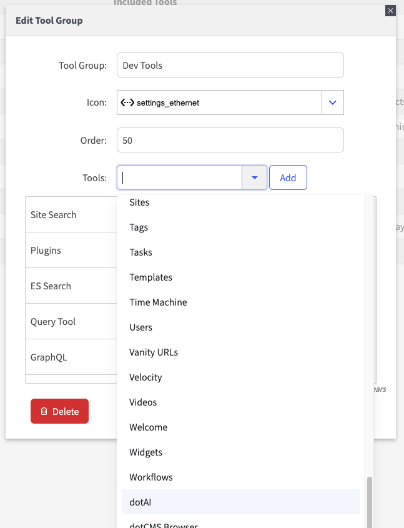Select Time Machine option
The height and width of the screenshot is (528, 404).
point(158,302)
